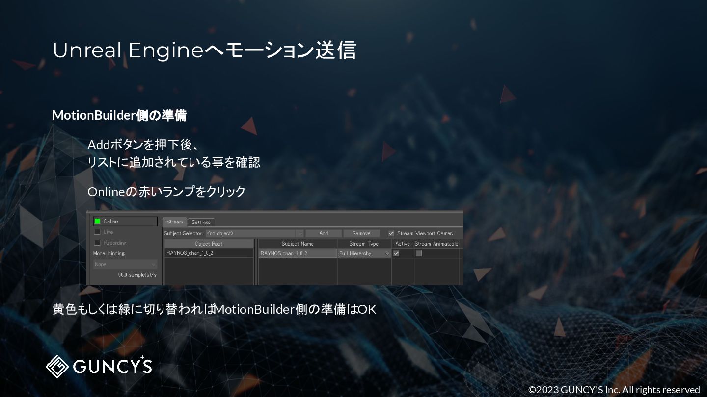
Task: Click the Remove button
Action: [361, 234]
